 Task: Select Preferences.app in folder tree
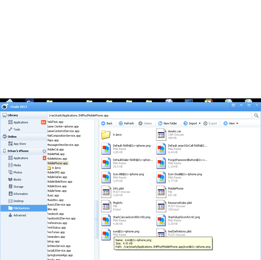tap(57, 223)
